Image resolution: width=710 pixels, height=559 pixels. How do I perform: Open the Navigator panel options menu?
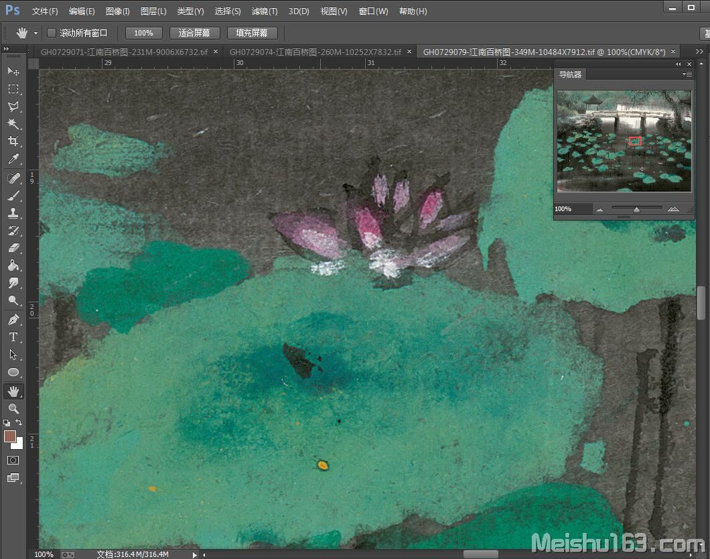687,74
